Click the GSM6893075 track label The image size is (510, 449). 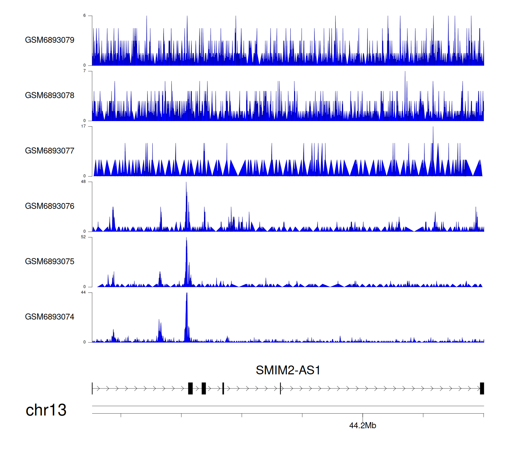pyautogui.click(x=50, y=262)
